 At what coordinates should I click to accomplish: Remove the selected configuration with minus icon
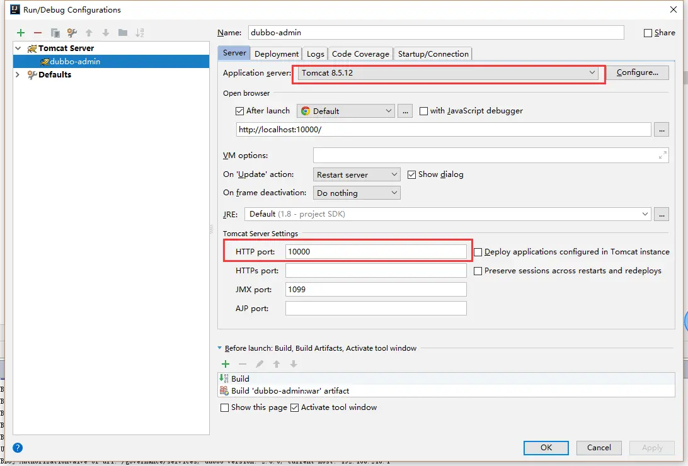pyautogui.click(x=38, y=33)
